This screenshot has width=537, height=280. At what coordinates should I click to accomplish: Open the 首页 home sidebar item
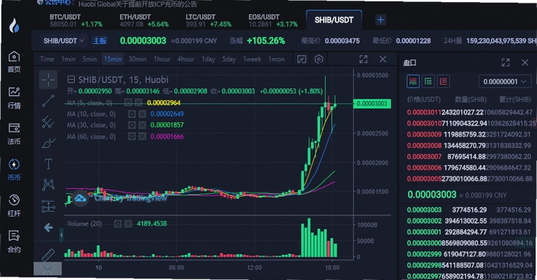tap(14, 62)
